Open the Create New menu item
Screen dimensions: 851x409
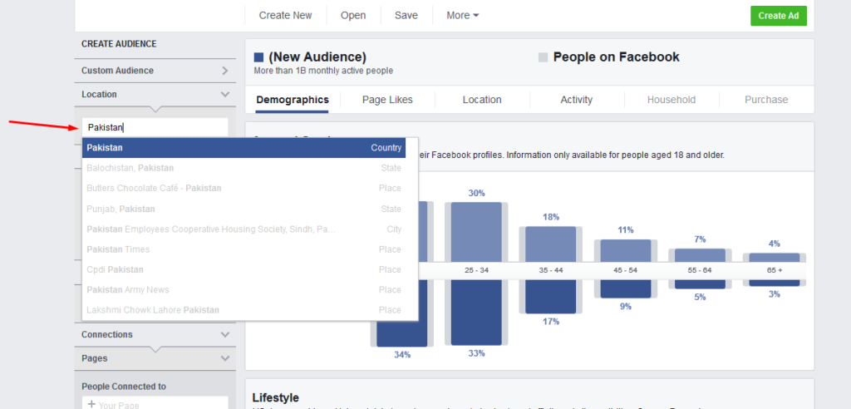coord(286,15)
